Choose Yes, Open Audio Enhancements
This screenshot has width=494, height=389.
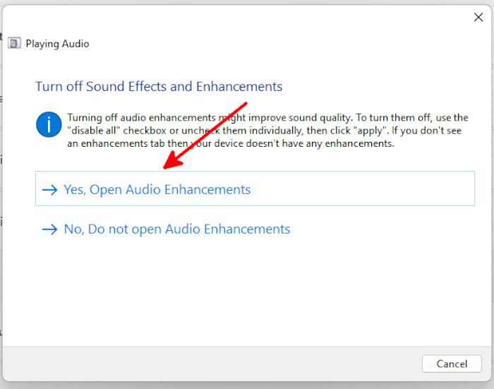pyautogui.click(x=255, y=188)
